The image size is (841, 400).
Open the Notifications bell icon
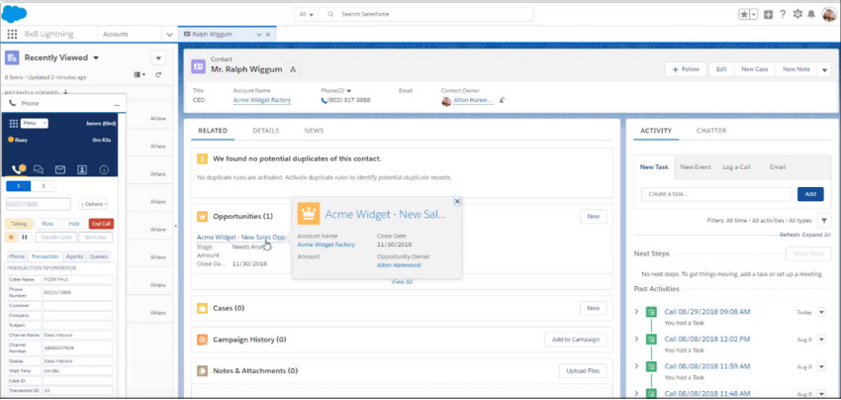pyautogui.click(x=811, y=15)
